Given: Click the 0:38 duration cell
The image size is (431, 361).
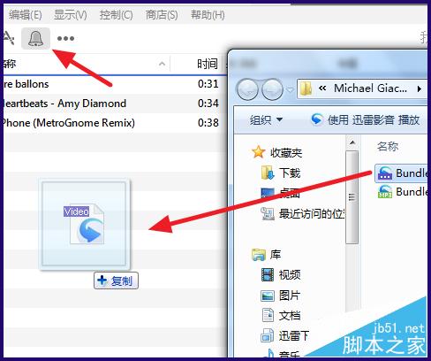Looking at the screenshot, I should pyautogui.click(x=208, y=123).
